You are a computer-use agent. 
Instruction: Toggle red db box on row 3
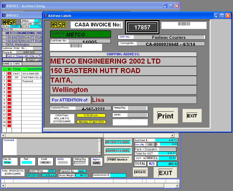pyautogui.click(x=9, y=81)
